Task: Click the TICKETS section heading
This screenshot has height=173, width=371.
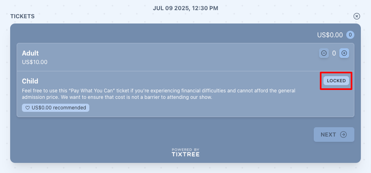Action: (x=22, y=16)
